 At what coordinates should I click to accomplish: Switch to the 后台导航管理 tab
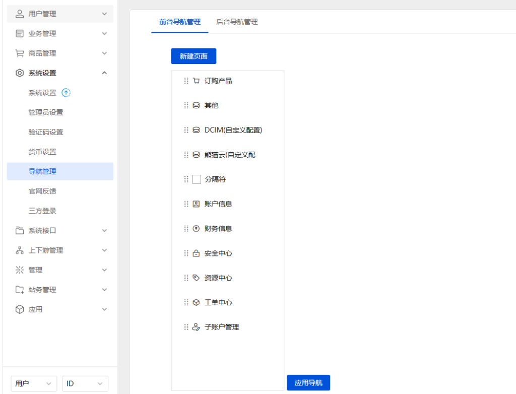(237, 22)
